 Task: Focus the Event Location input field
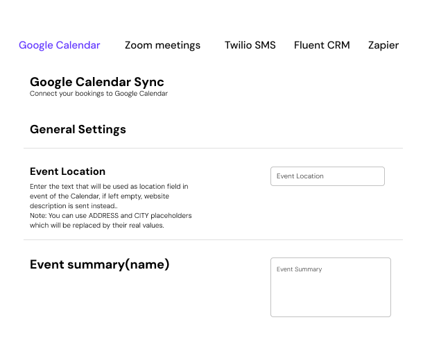pos(327,176)
